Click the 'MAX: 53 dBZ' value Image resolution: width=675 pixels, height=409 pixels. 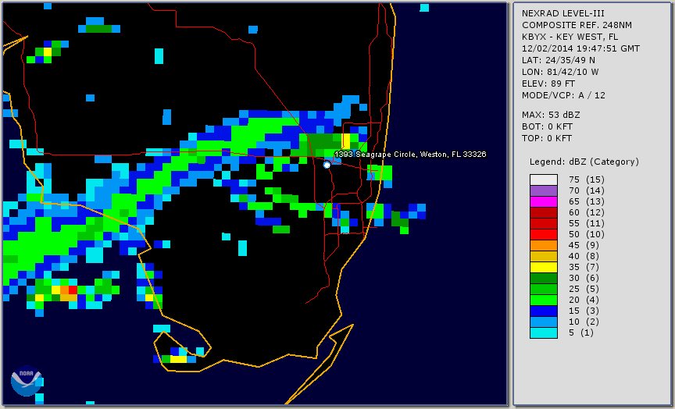[551, 115]
